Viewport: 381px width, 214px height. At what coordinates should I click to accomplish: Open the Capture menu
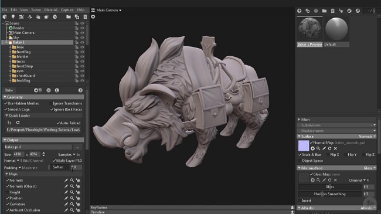tap(67, 10)
